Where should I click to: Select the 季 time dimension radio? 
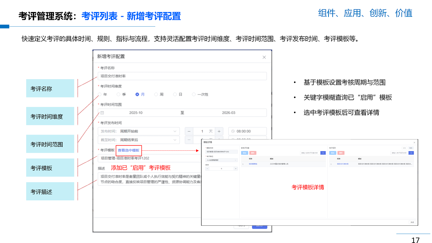pos(118,94)
